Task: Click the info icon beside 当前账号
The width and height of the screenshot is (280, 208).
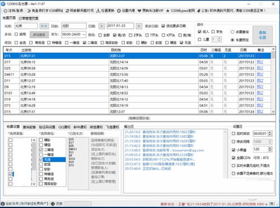Action: coord(3,204)
